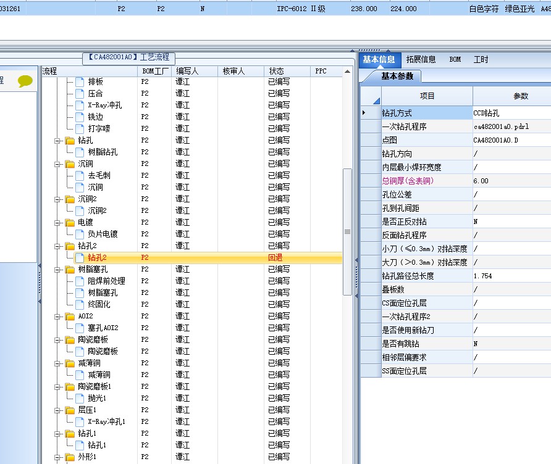
Task: Click the document icon beside 塞孔AOI2
Action: tap(80, 328)
